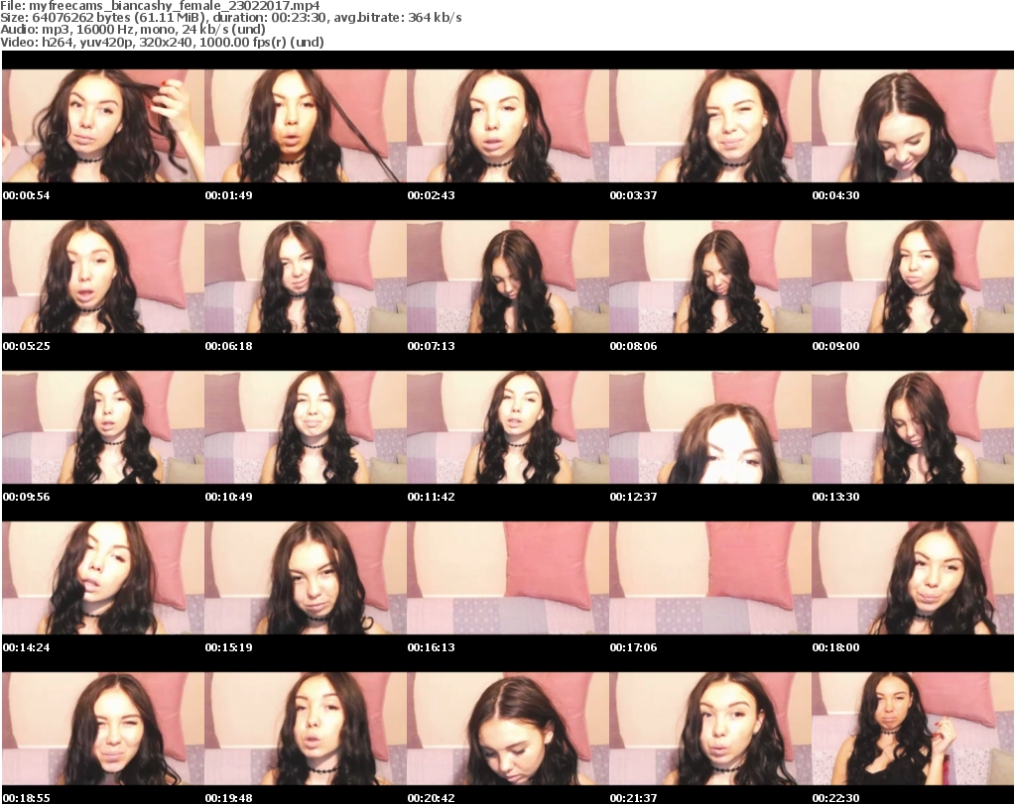Click the timestamp label 00:22:30

tap(835, 798)
